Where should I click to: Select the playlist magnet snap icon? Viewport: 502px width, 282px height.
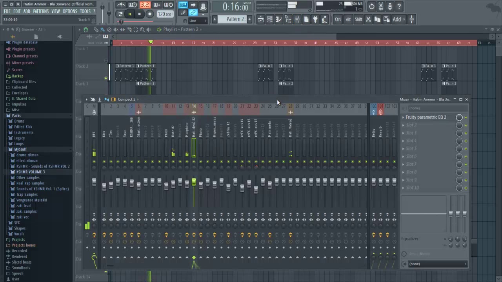[86, 29]
